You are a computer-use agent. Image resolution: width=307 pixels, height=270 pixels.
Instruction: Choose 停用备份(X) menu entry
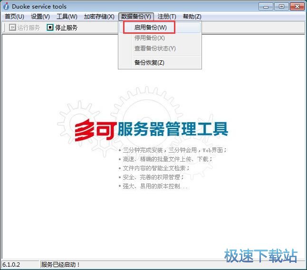click(160, 38)
